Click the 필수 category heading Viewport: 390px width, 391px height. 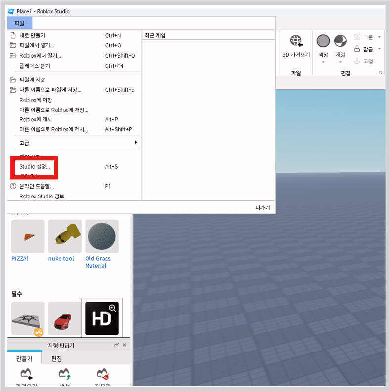[17, 294]
